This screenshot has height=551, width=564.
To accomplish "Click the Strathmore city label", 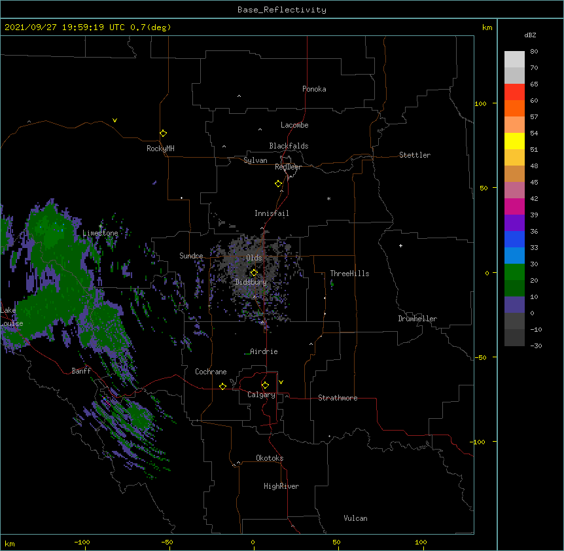I will pyautogui.click(x=338, y=398).
